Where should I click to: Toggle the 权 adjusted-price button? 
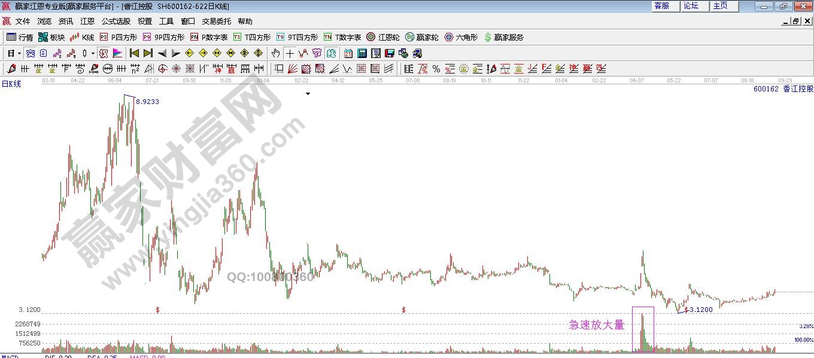104,53
